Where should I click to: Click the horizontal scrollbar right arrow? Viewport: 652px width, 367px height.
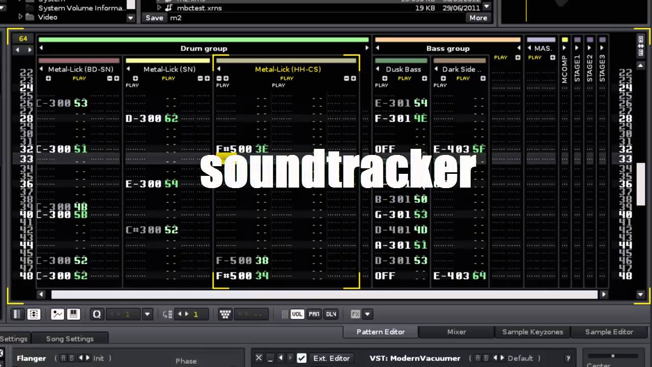[604, 294]
